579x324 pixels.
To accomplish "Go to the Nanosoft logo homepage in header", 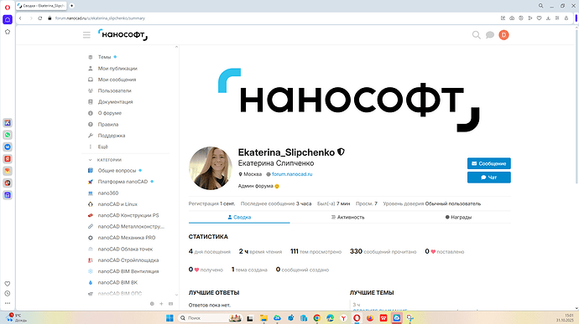I will pyautogui.click(x=123, y=34).
